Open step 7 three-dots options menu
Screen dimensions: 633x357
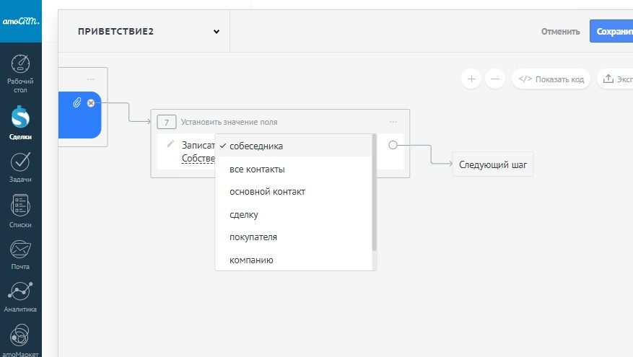(x=393, y=122)
